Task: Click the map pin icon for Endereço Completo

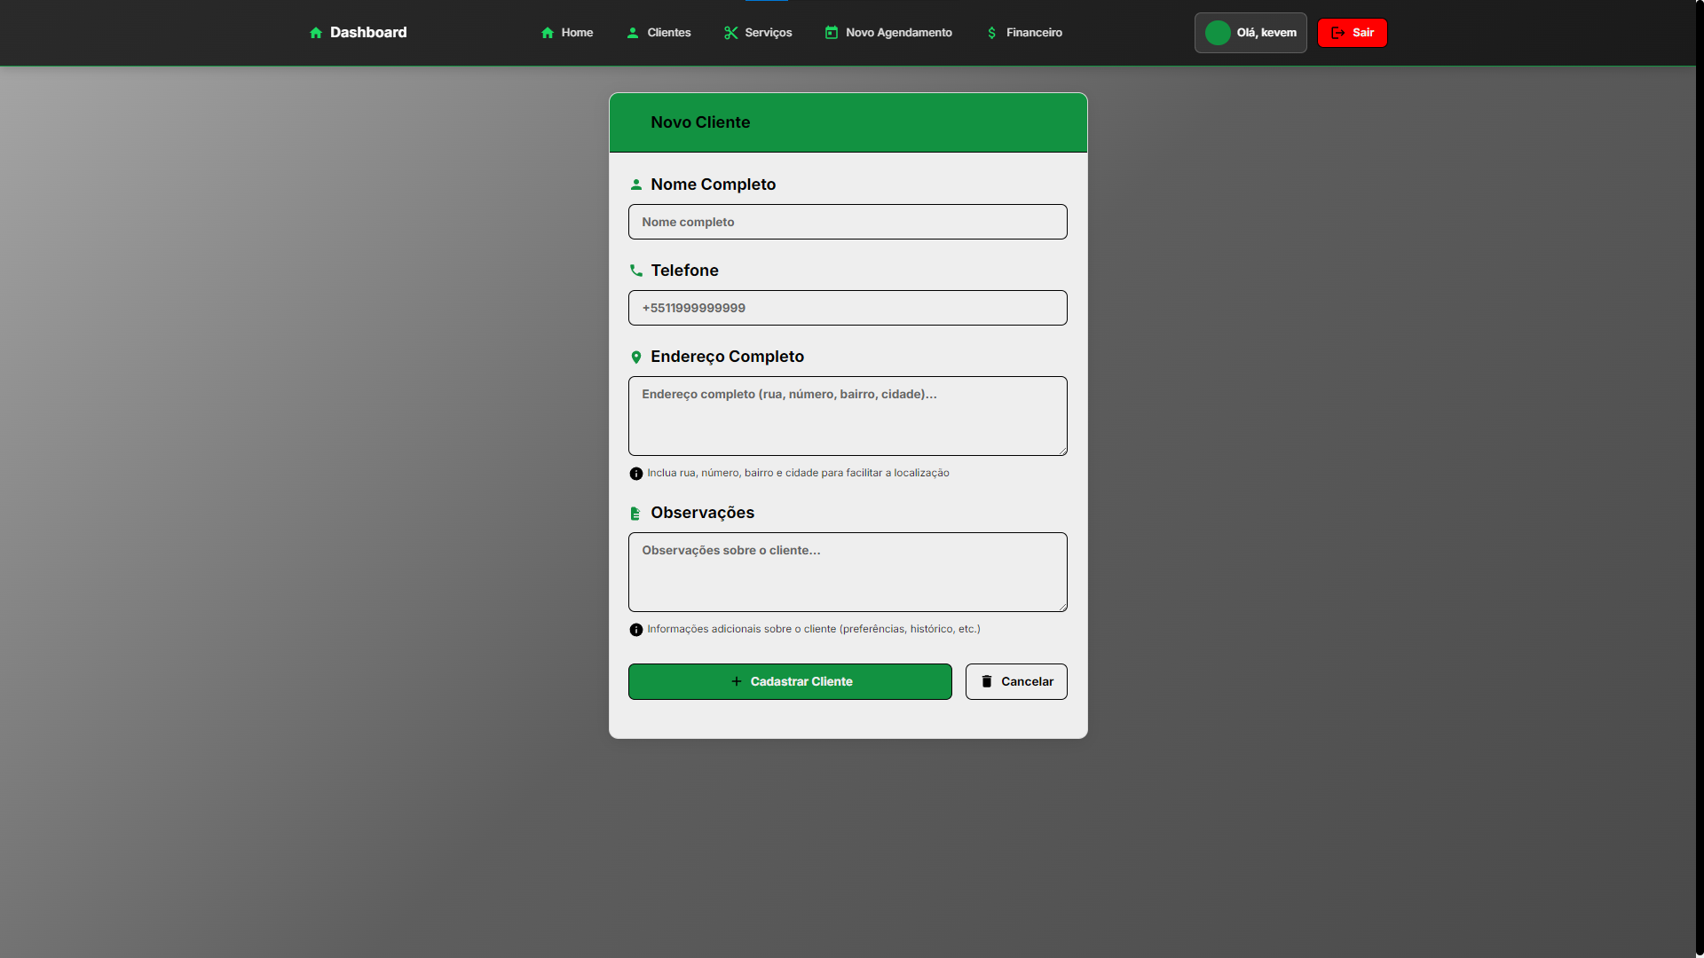Action: [636, 357]
